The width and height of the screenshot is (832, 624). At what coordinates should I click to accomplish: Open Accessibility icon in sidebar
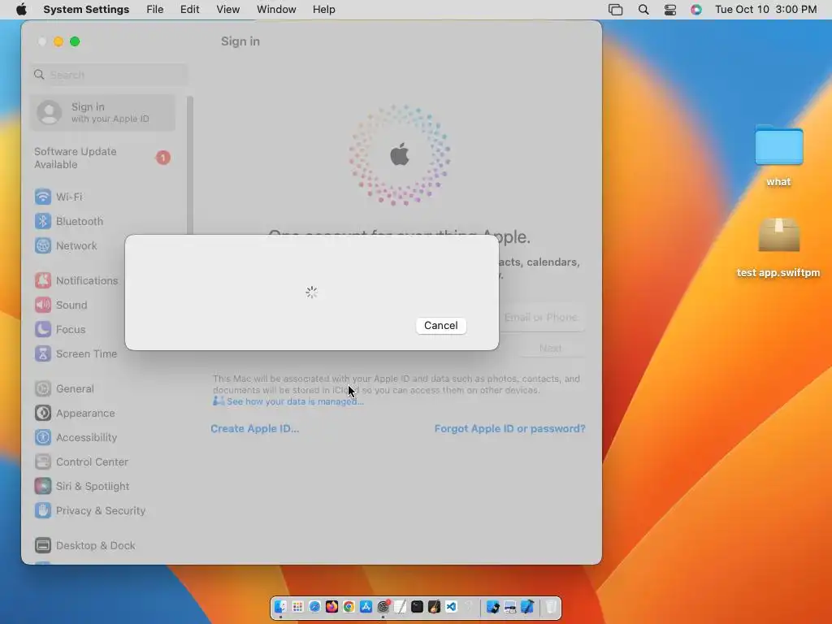point(43,437)
